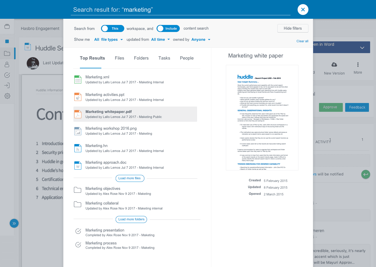Viewport: 376px width, 267px height.
Task: Close the search overlay with the X button
Action: pos(303,10)
